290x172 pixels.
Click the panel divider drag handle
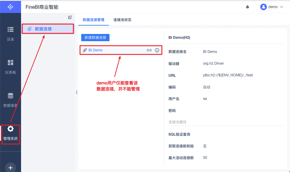coord(77,92)
